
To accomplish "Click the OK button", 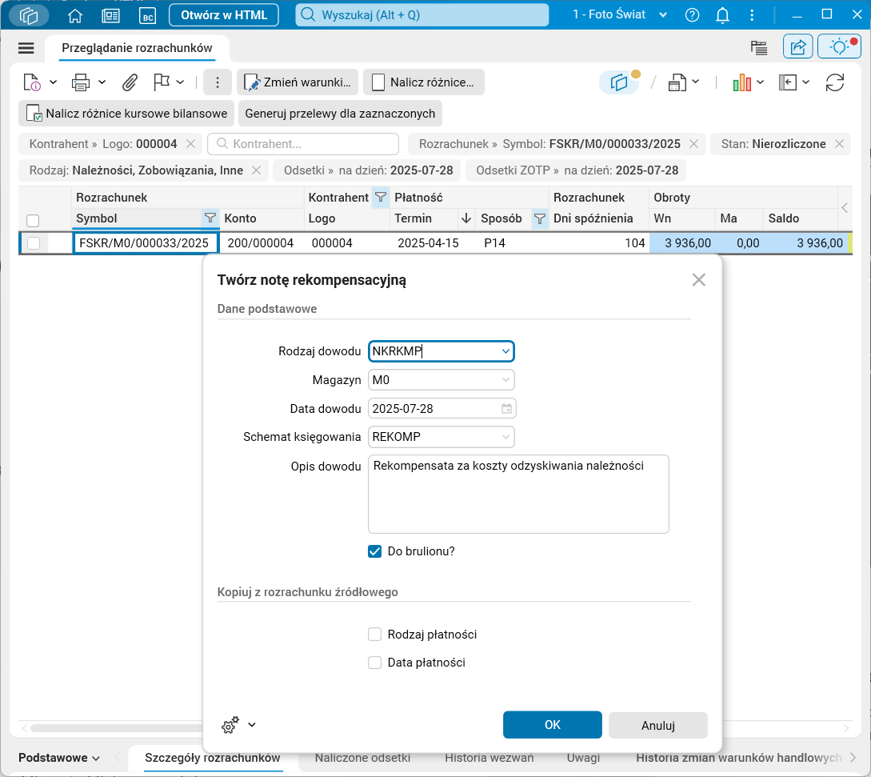I will click(552, 725).
